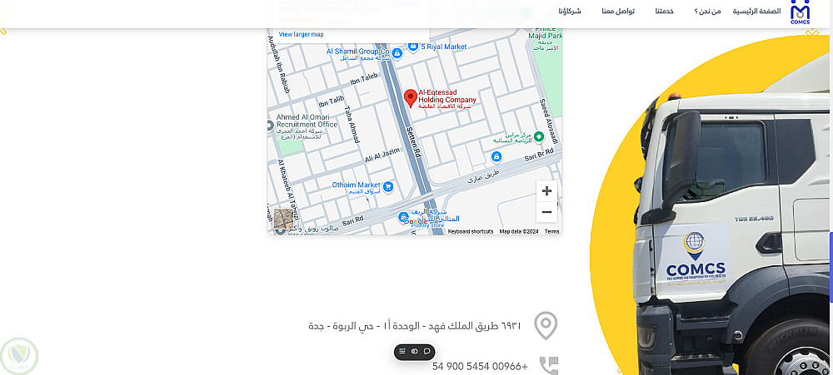Zoom in on the map with plus button
This screenshot has width=833, height=375.
(546, 191)
